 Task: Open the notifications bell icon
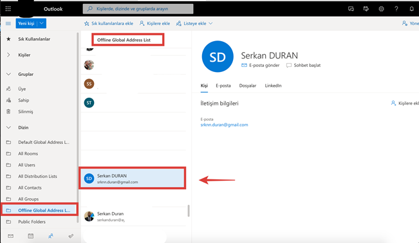[x=411, y=9]
